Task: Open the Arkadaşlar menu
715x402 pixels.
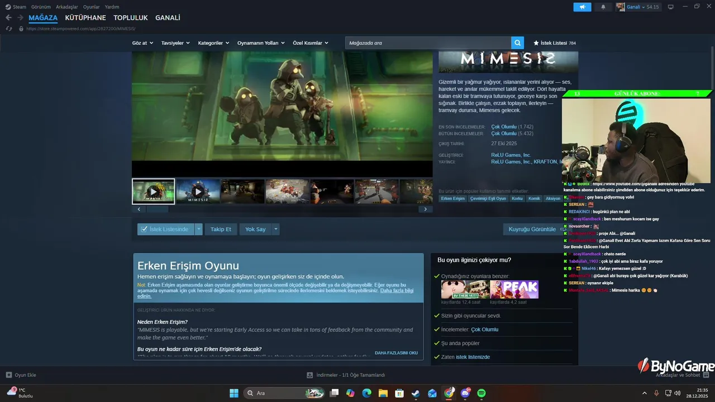Action: coord(67,7)
